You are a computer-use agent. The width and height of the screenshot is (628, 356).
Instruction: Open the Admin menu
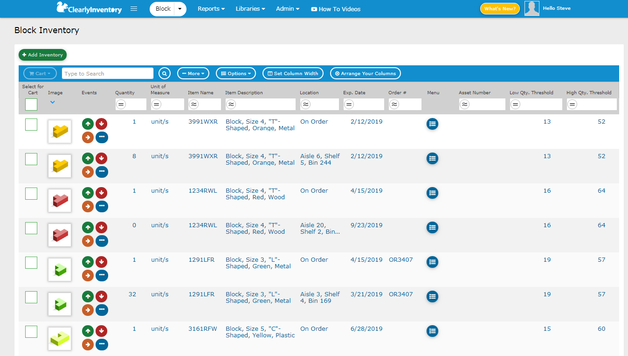287,8
